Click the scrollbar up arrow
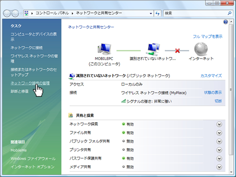Image resolution: width=236 pixels, height=177 pixels. (231, 22)
